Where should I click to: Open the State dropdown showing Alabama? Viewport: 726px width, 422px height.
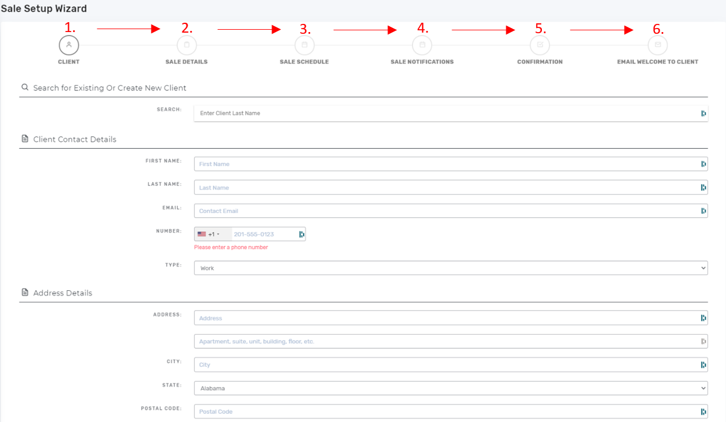coord(451,388)
